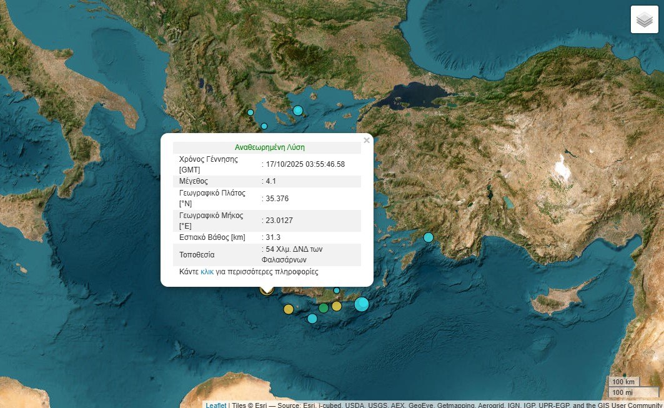Click the small cyan marker north of Crete
The width and height of the screenshot is (664, 408).
pyautogui.click(x=337, y=291)
